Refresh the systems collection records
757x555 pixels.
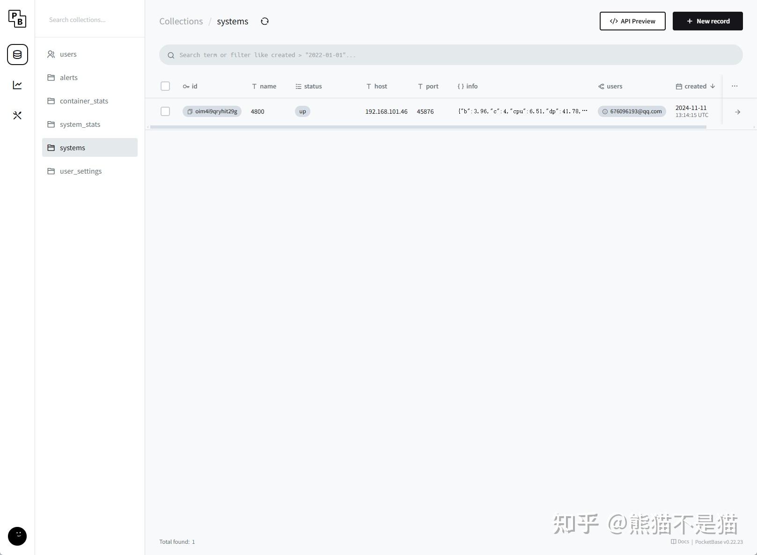pyautogui.click(x=265, y=22)
